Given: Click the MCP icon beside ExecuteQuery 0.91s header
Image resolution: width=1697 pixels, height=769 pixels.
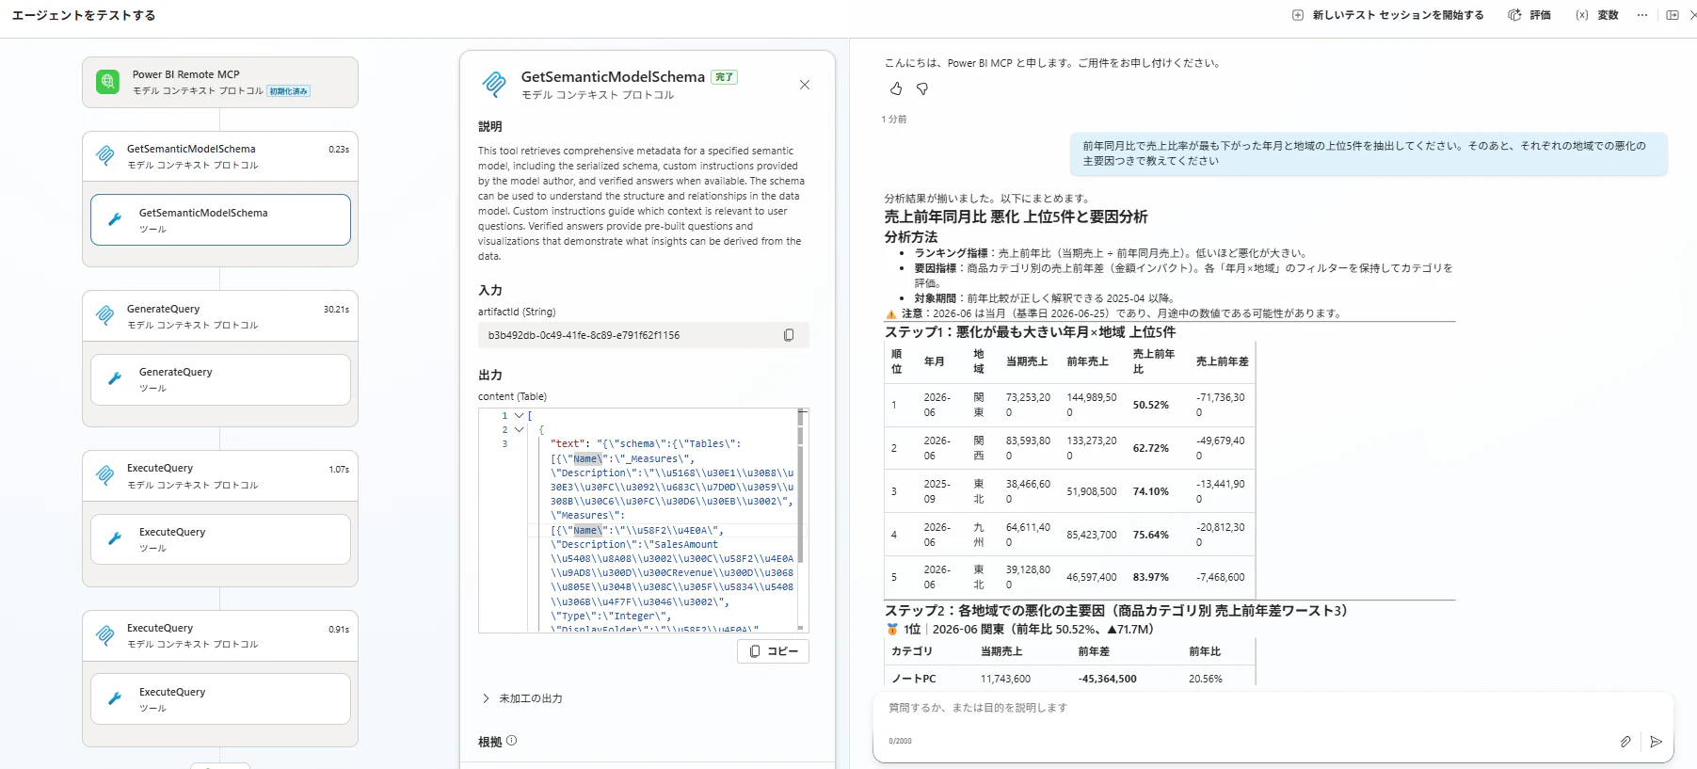Looking at the screenshot, I should 105,635.
